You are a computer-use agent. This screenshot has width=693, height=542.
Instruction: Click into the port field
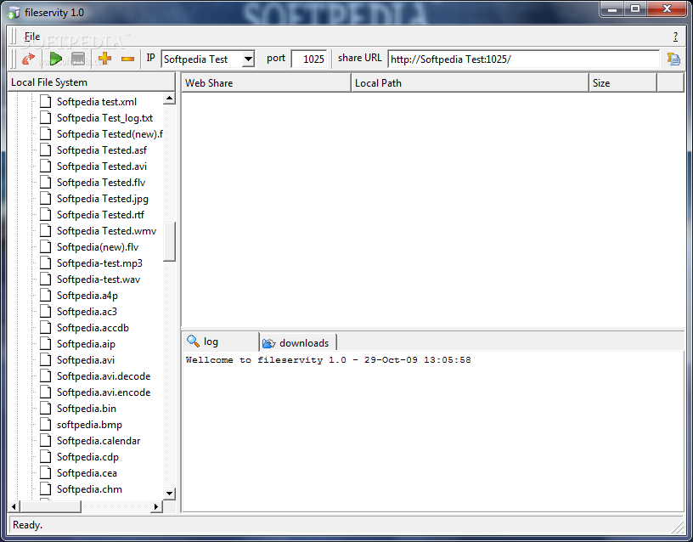[309, 59]
